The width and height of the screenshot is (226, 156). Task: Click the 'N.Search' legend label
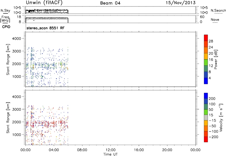coord(218,10)
